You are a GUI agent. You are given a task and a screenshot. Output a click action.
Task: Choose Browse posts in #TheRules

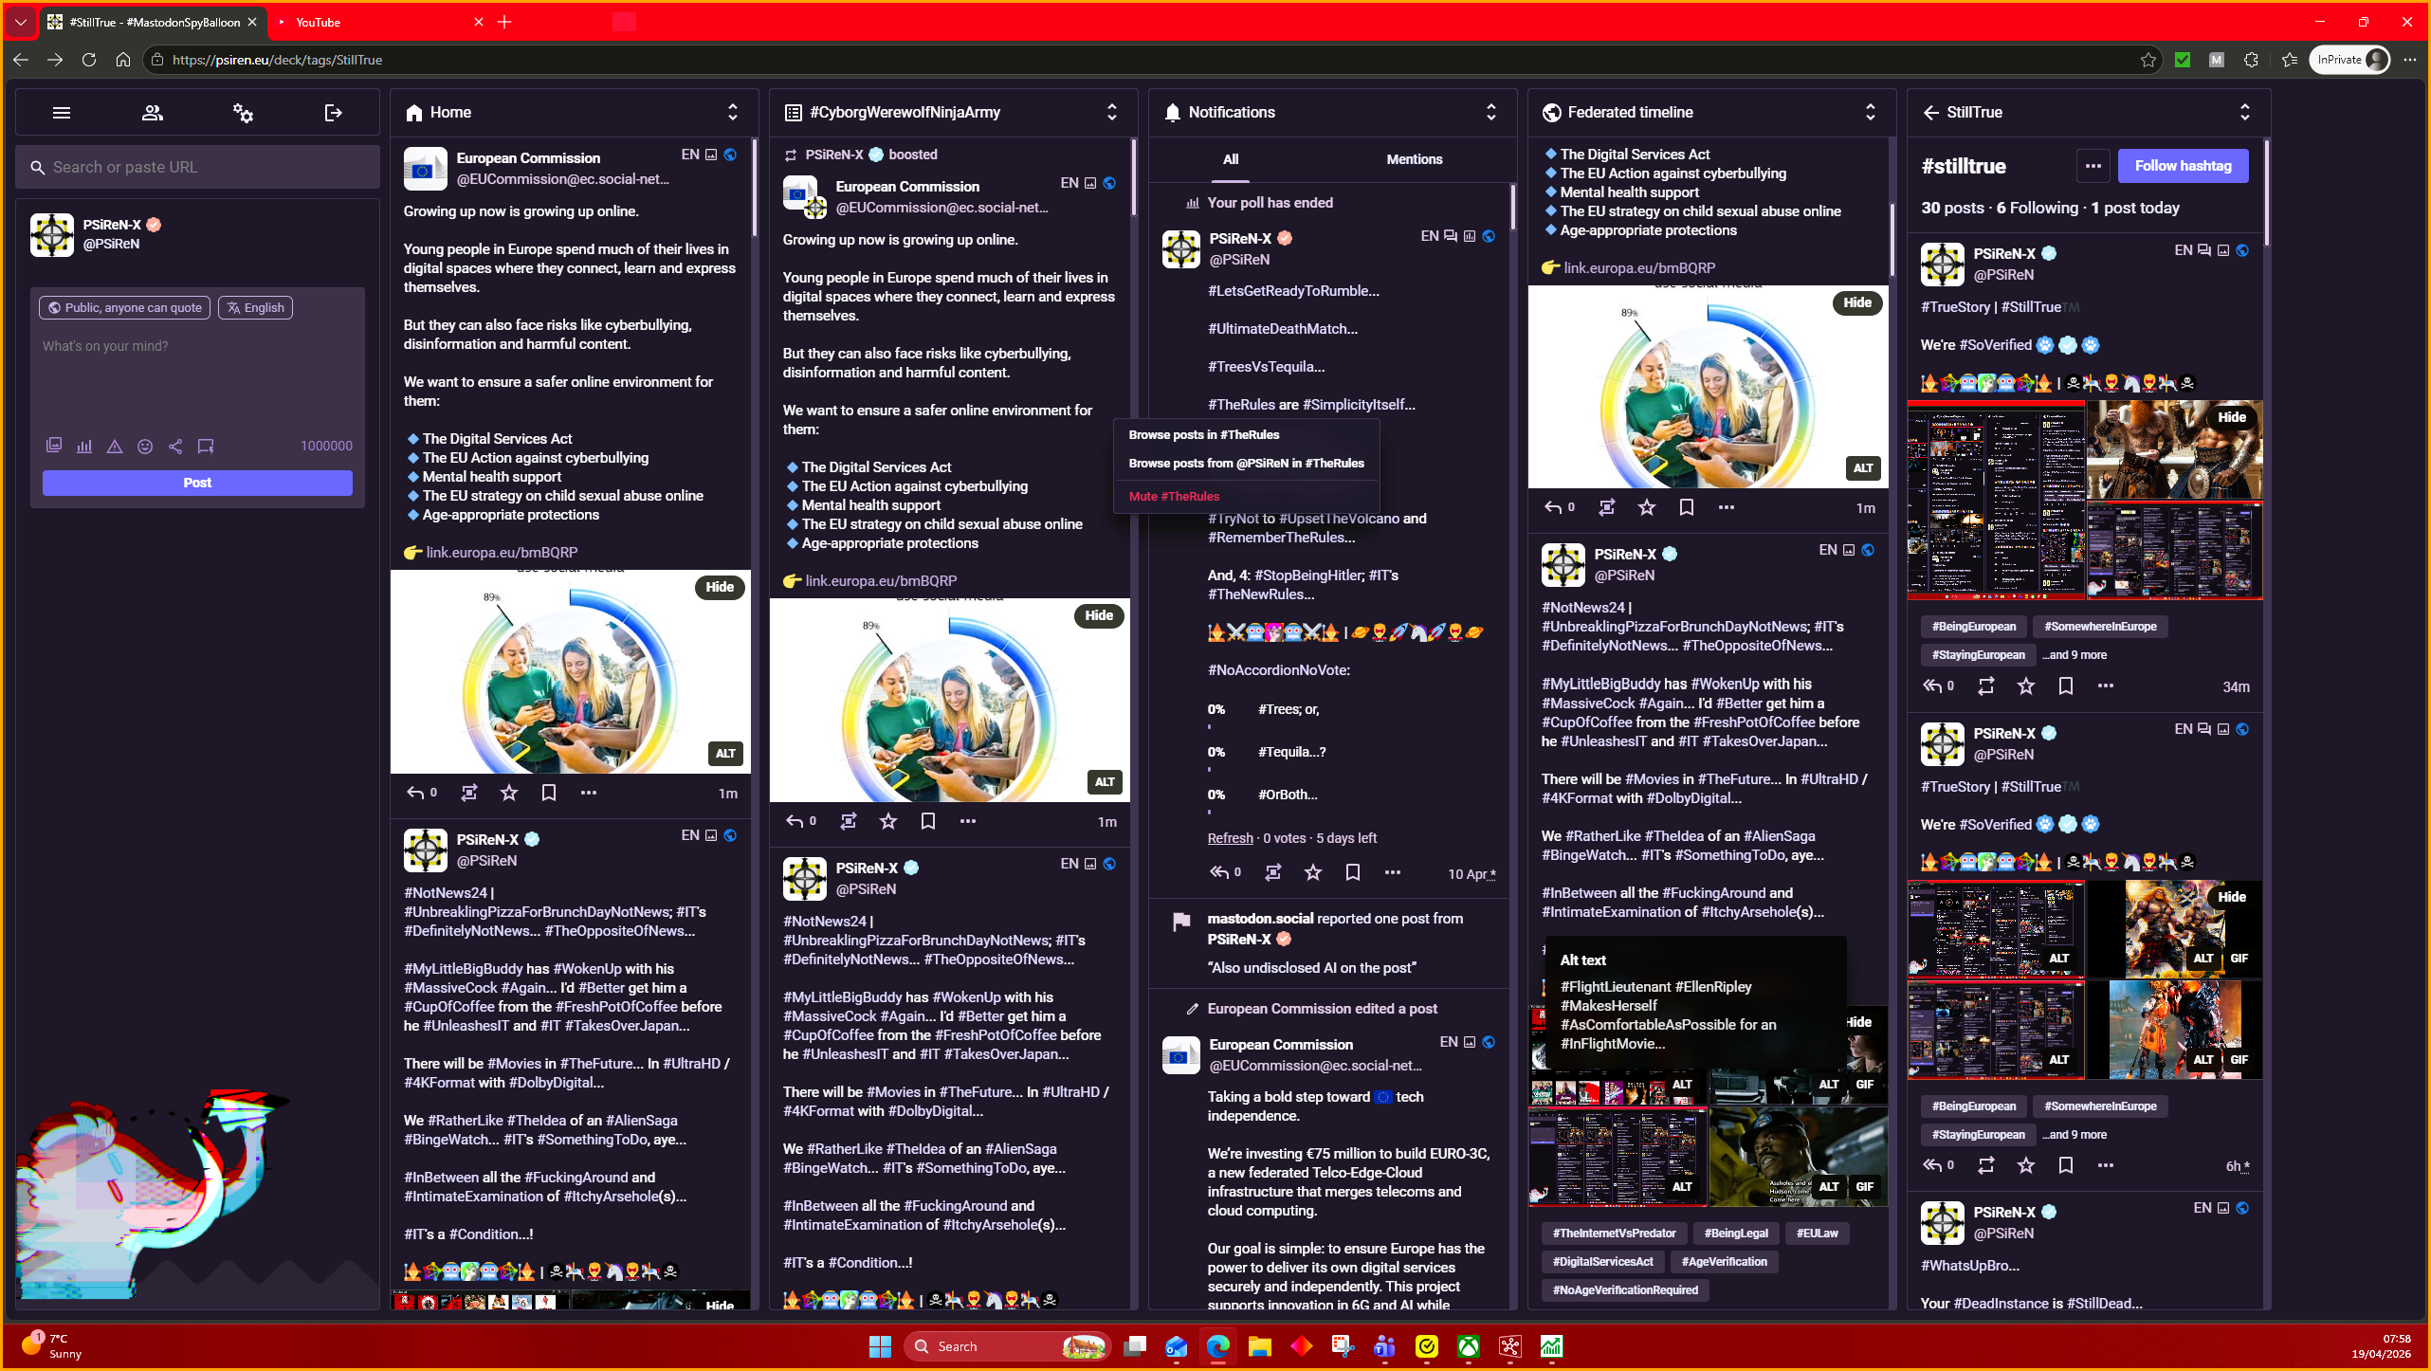pyautogui.click(x=1204, y=434)
